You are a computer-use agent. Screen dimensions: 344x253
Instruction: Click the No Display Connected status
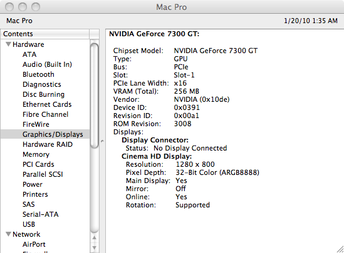coord(190,148)
